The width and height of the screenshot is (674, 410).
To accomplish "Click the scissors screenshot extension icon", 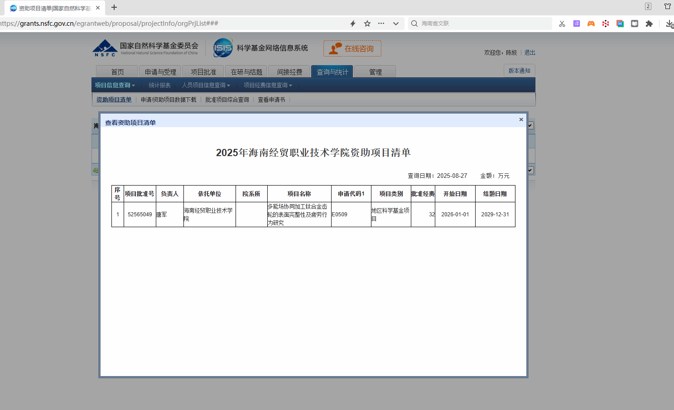I will pos(562,24).
